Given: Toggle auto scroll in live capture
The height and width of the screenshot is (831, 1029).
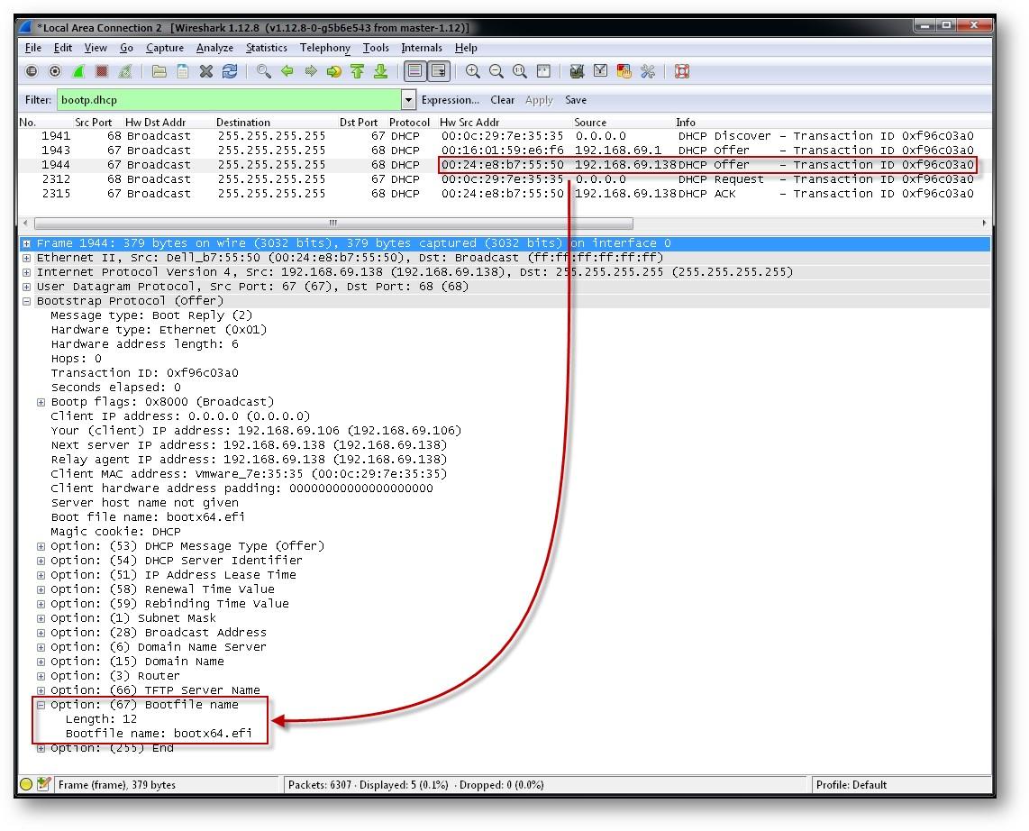Looking at the screenshot, I should point(439,71).
